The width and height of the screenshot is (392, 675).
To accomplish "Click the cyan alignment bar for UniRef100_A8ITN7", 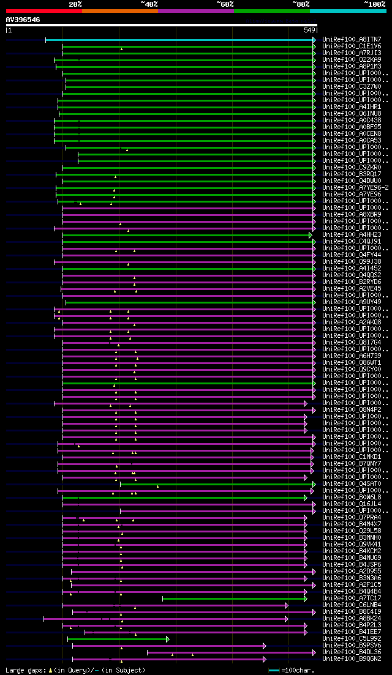I will point(181,40).
